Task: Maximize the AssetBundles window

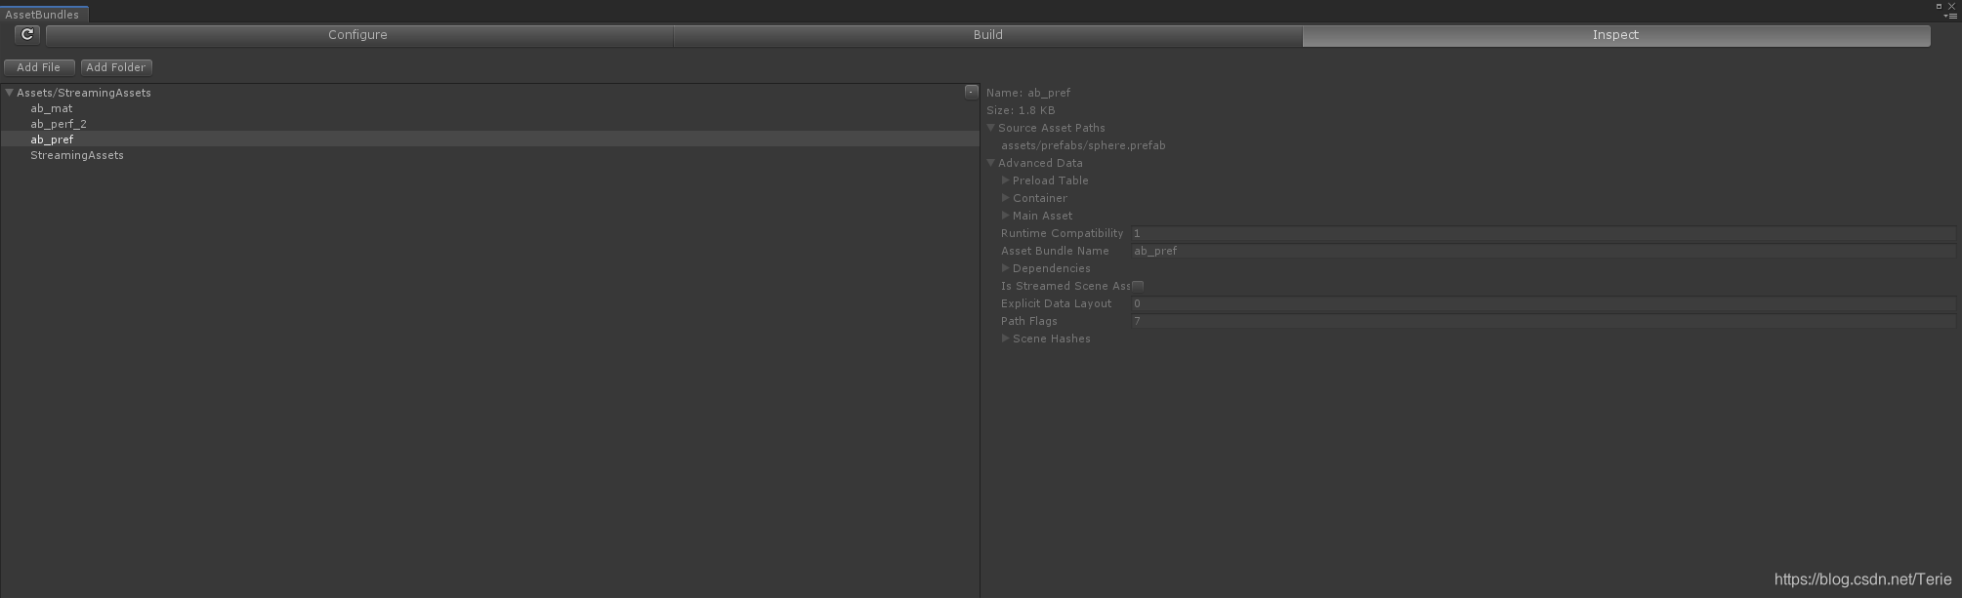Action: point(1939,6)
